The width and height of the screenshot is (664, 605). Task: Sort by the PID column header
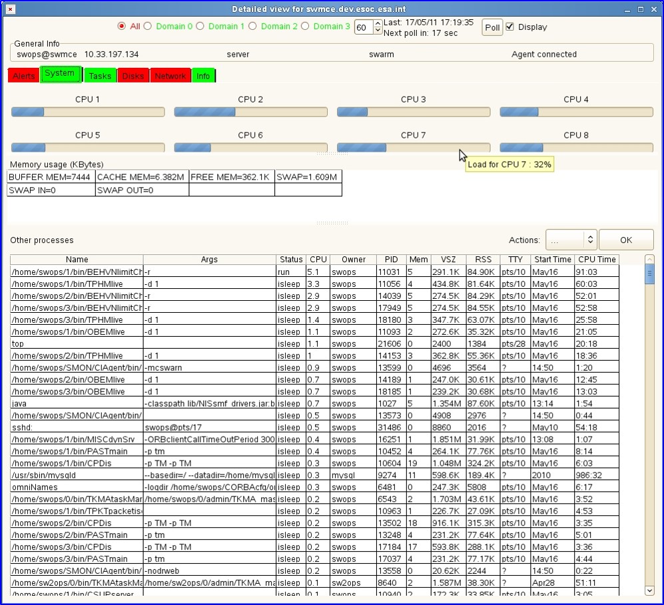pos(392,260)
